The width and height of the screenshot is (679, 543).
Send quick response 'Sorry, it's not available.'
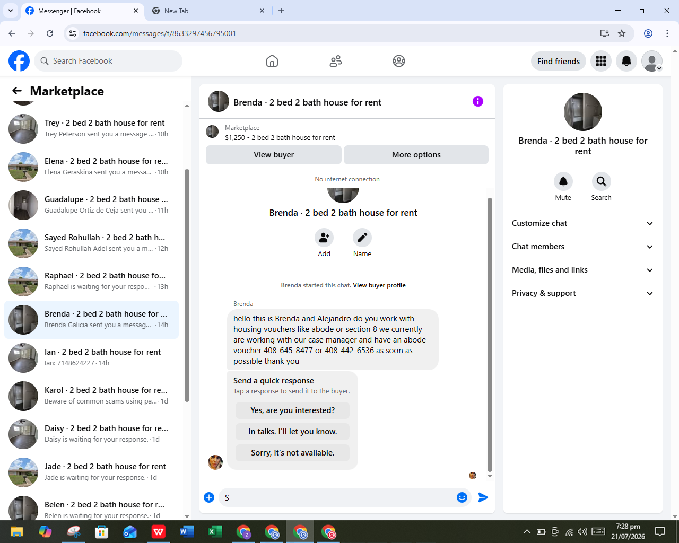[x=293, y=453]
